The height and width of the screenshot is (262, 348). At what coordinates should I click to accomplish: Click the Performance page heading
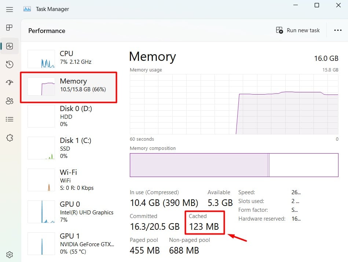(47, 31)
